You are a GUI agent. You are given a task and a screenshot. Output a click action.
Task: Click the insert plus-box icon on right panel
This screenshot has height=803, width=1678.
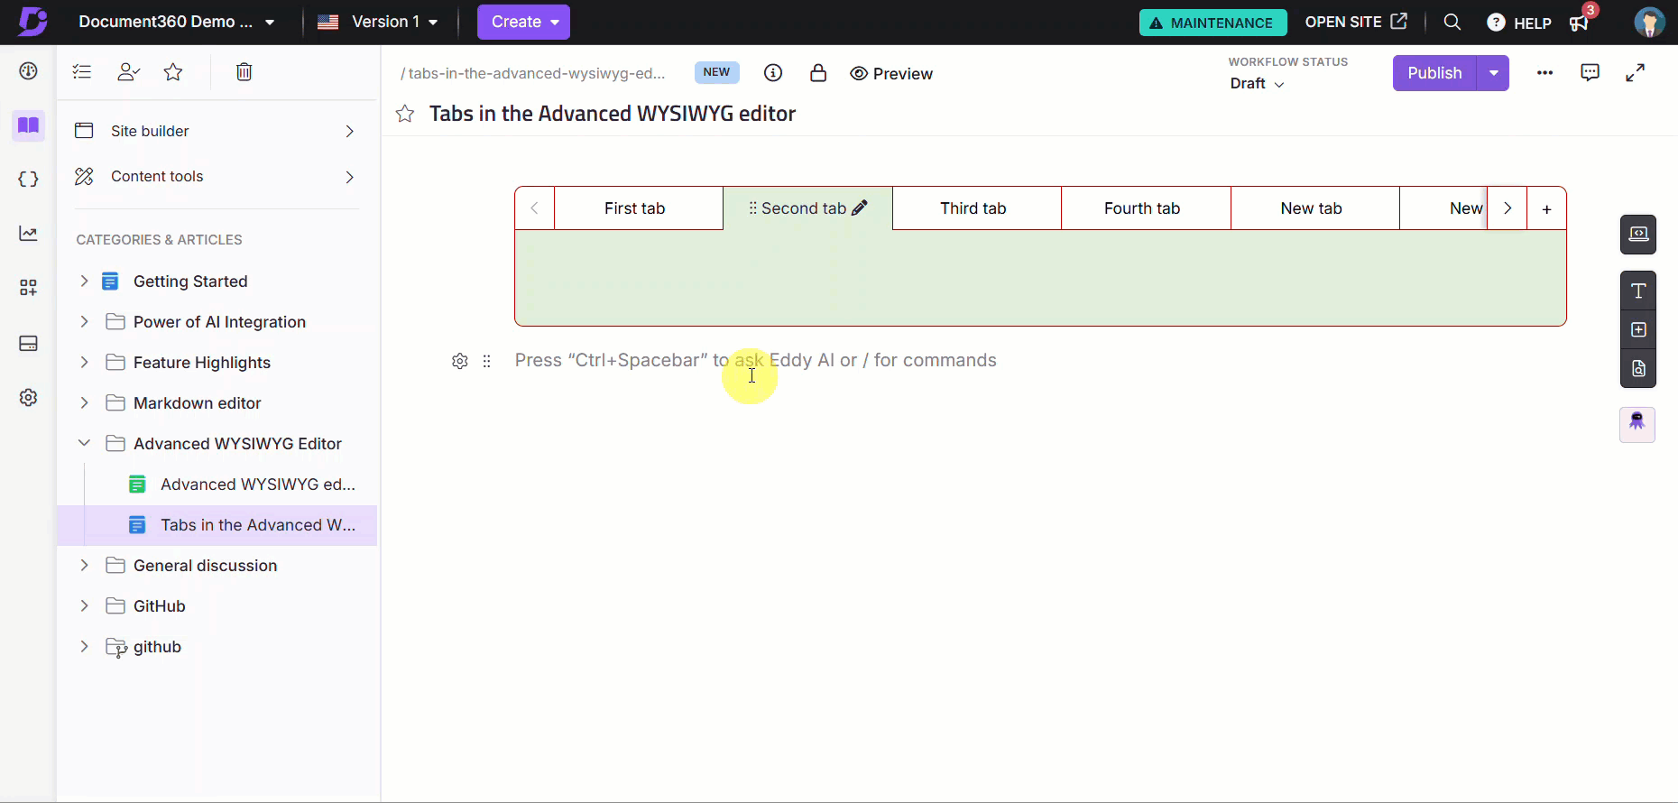tap(1638, 330)
